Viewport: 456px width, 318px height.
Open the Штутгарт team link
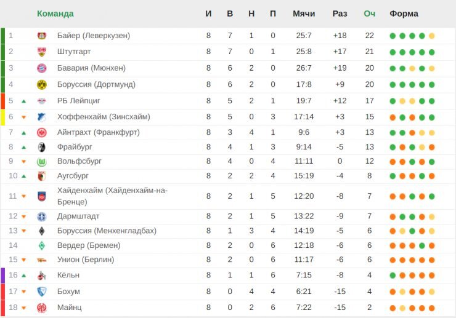click(x=74, y=52)
